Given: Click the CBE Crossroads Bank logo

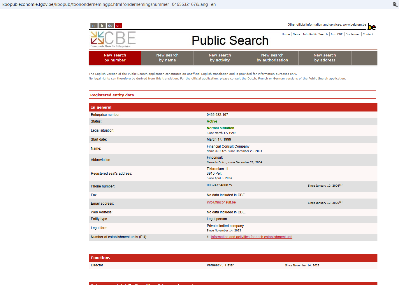Looking at the screenshot, I should tap(113, 40).
